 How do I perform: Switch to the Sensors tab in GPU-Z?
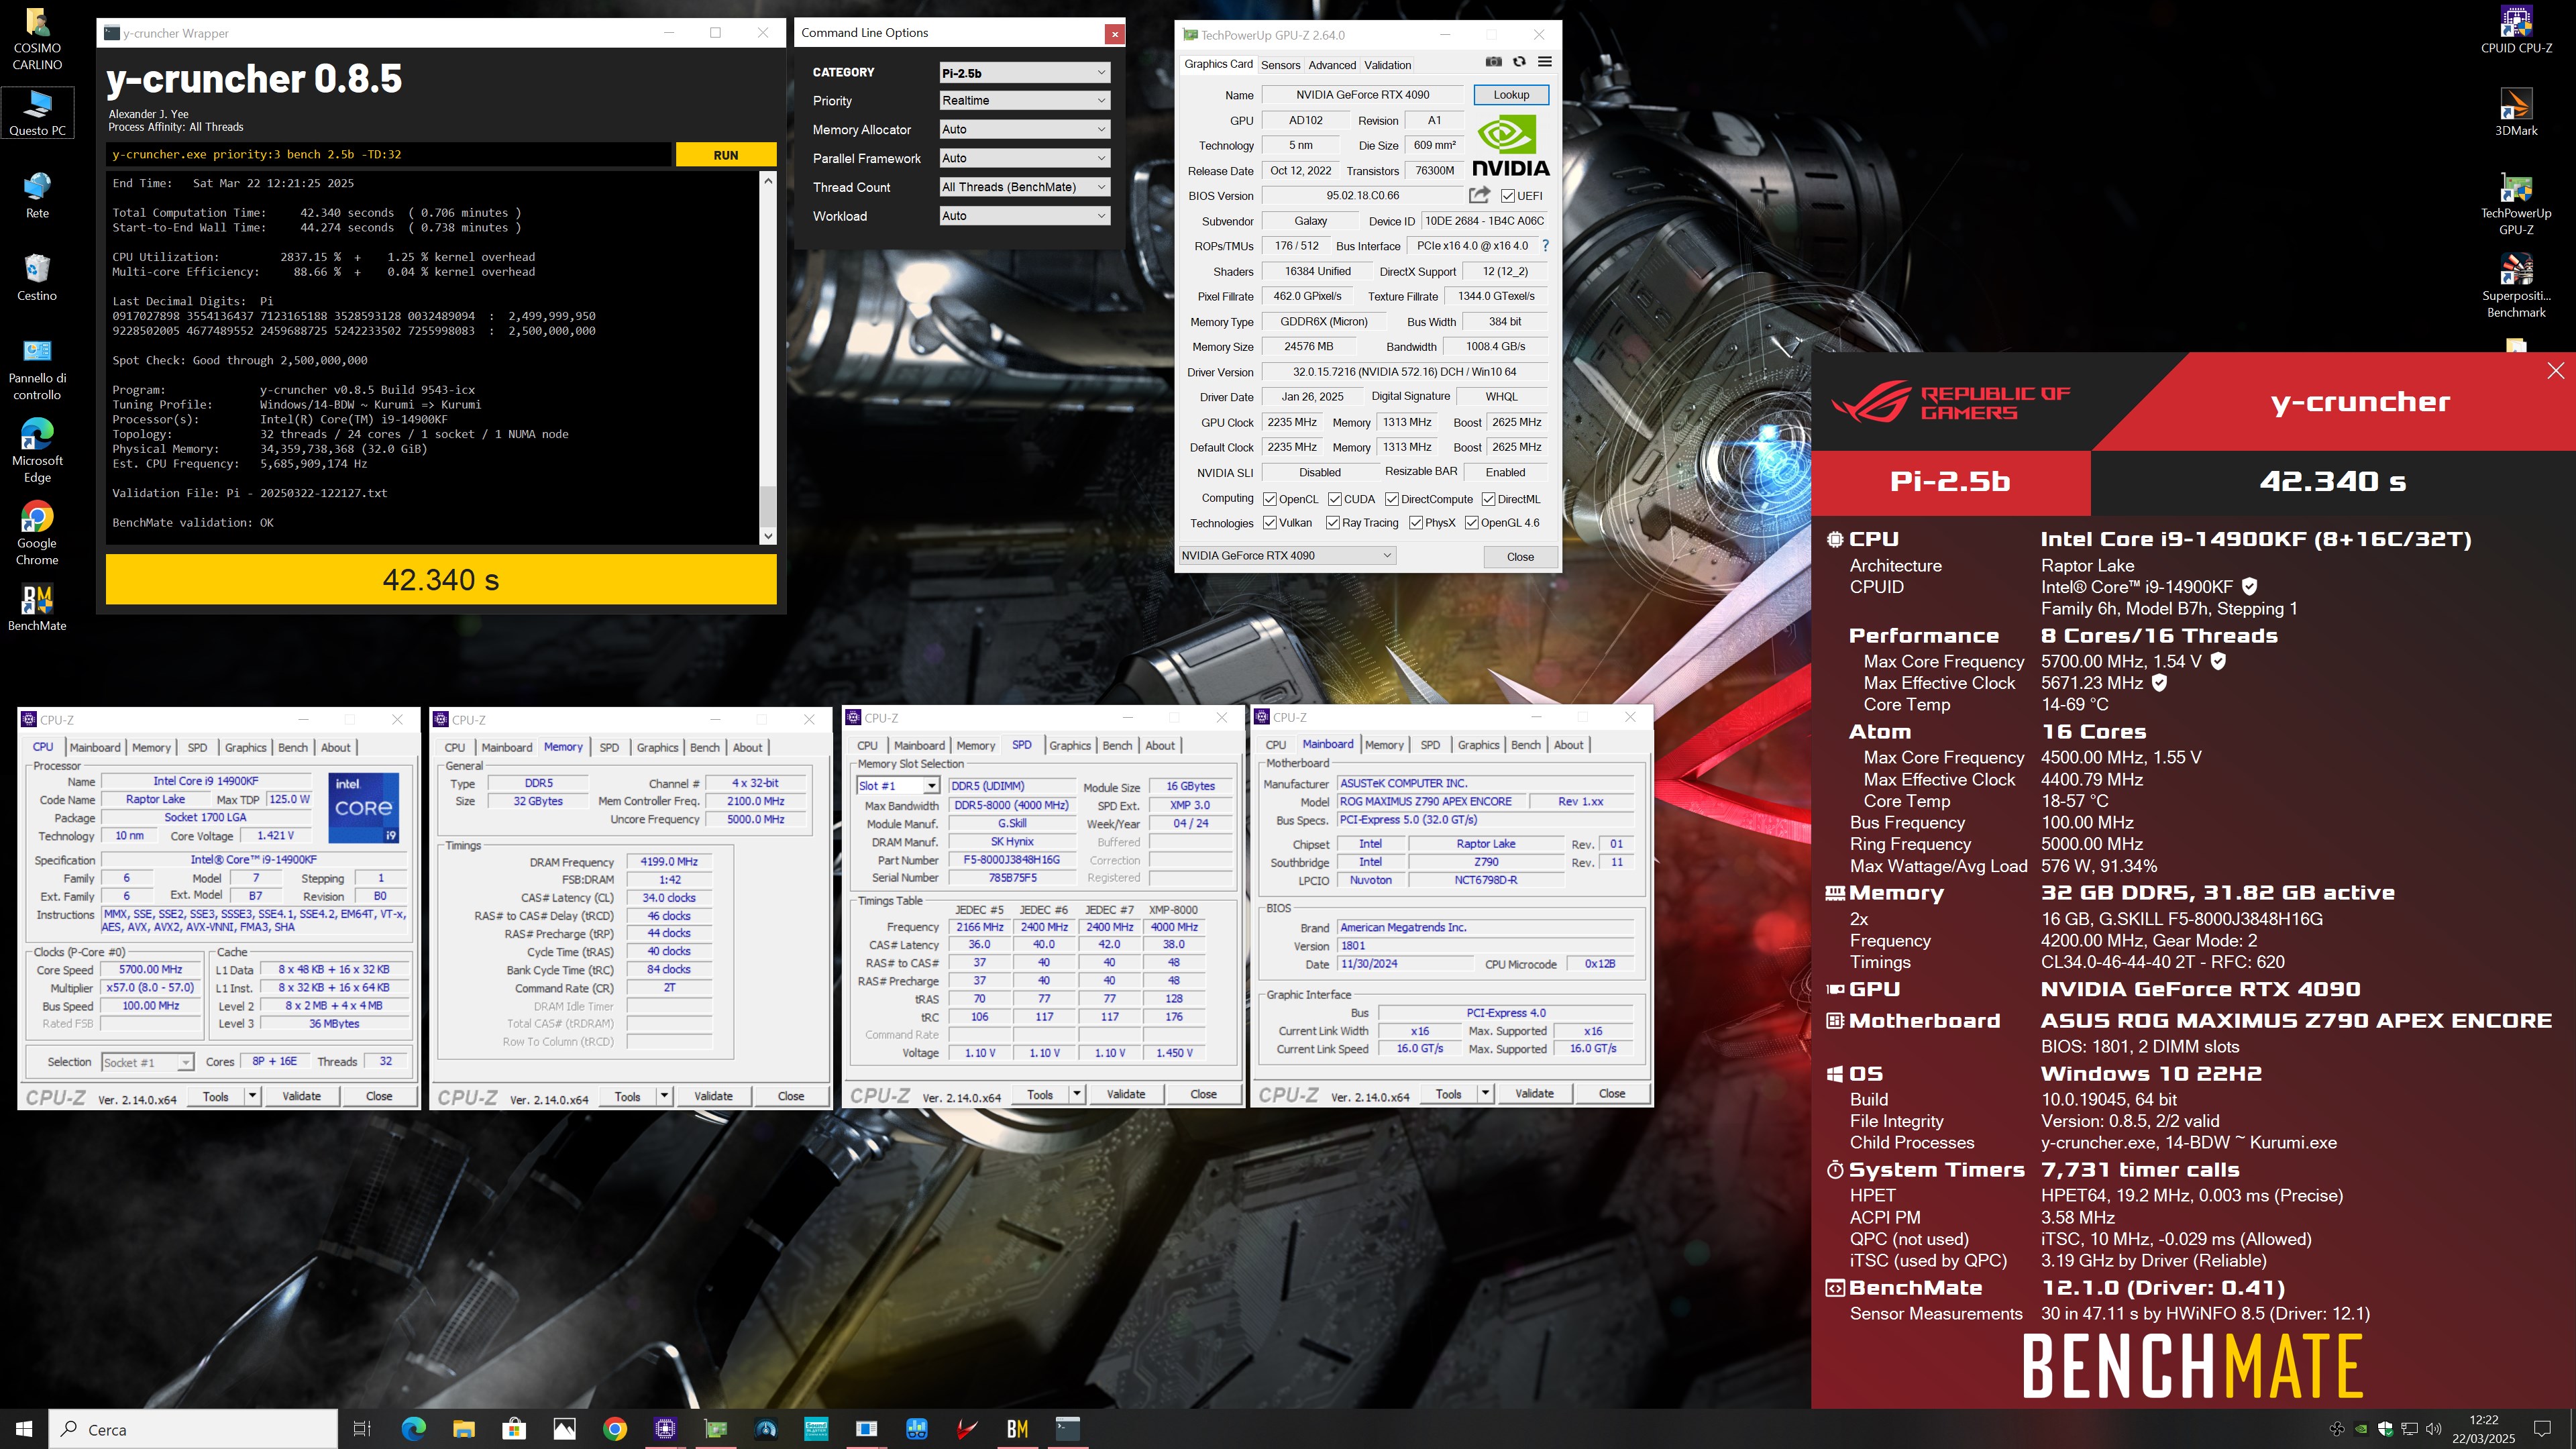click(x=1280, y=65)
